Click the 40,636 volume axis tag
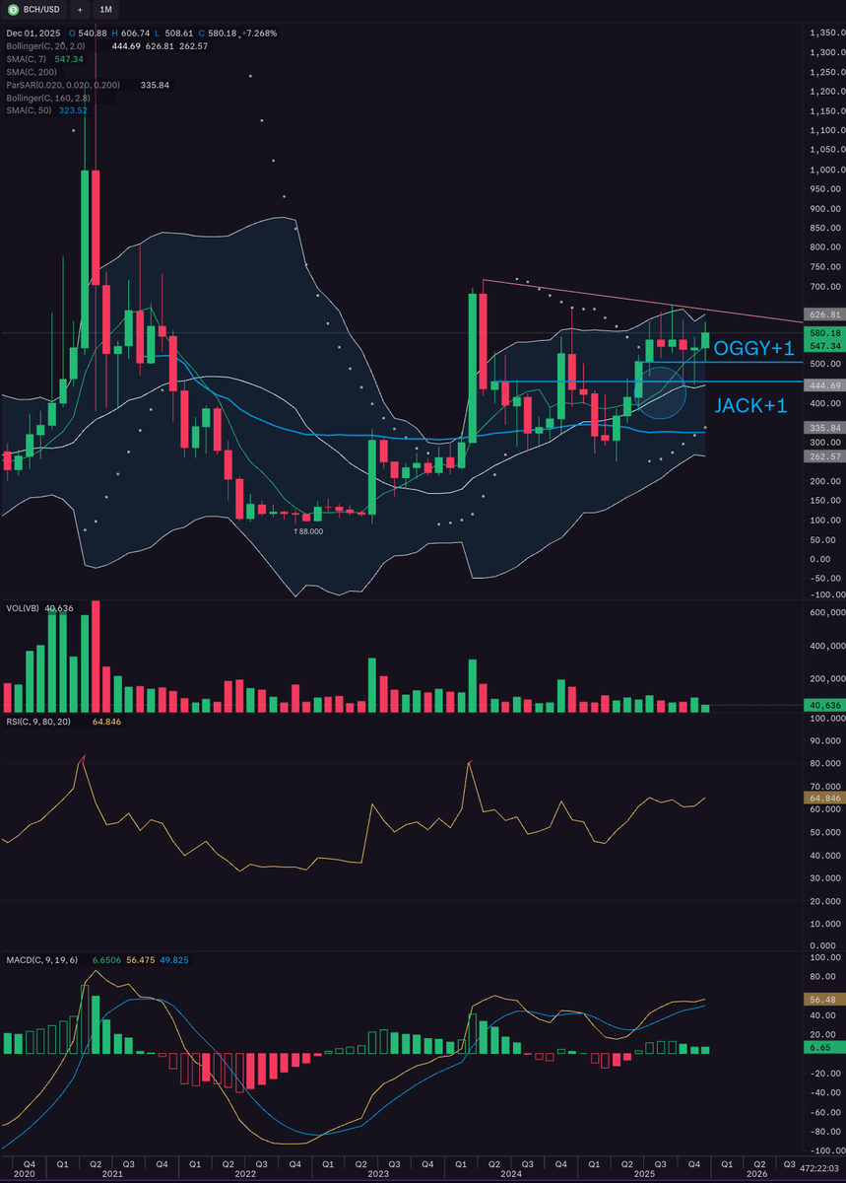 (x=823, y=705)
